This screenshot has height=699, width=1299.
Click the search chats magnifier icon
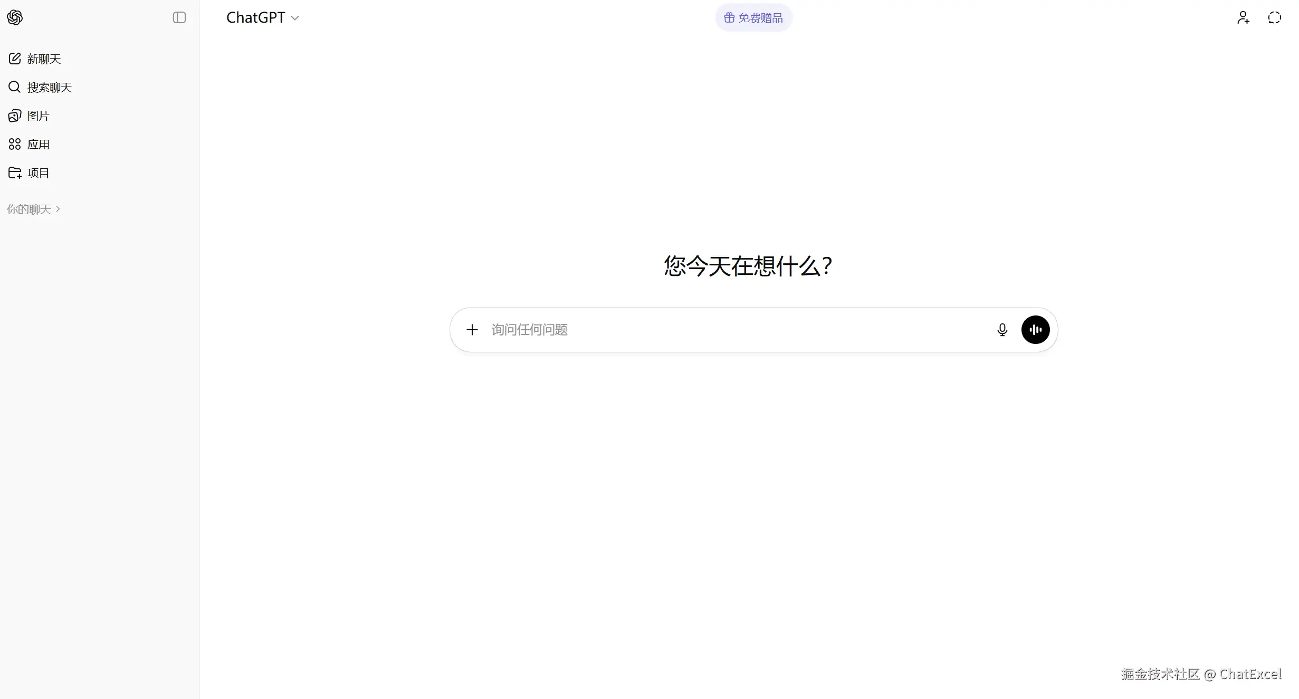tap(15, 87)
